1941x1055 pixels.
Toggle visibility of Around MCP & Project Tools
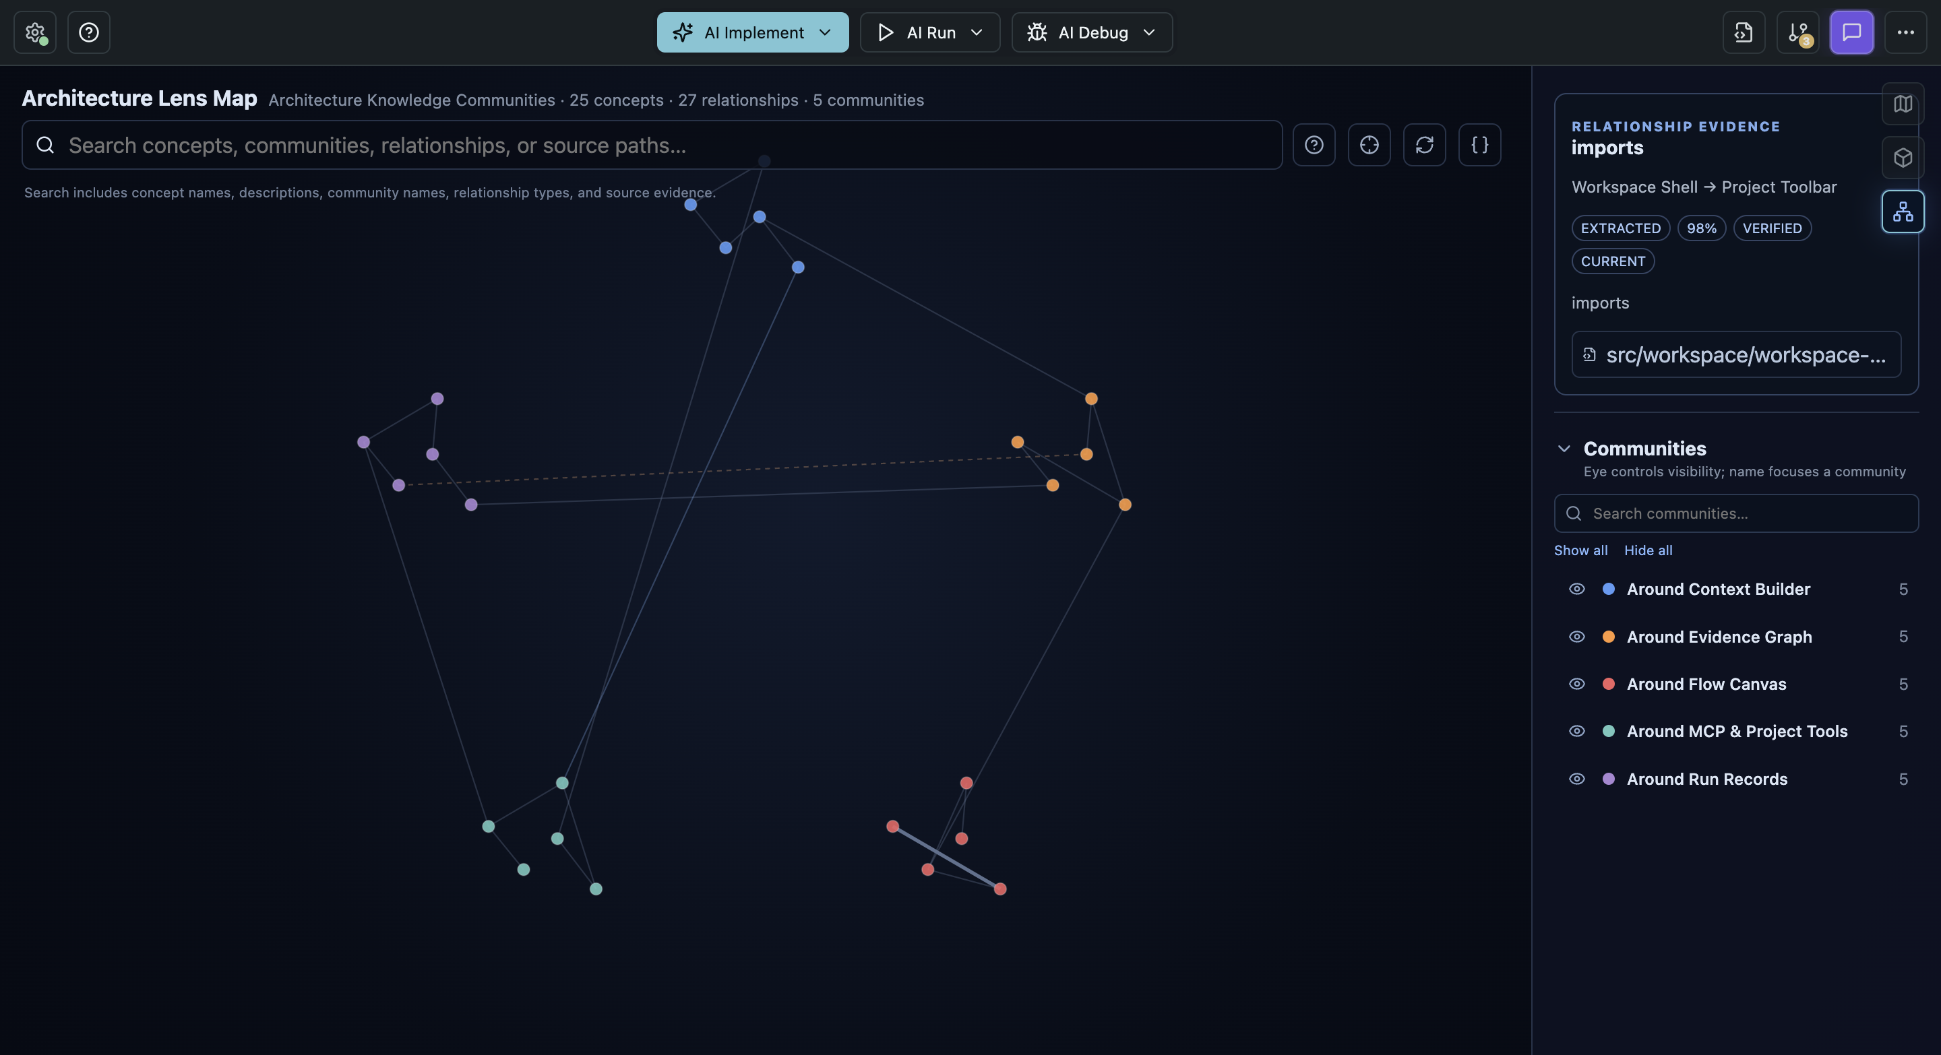coord(1576,731)
